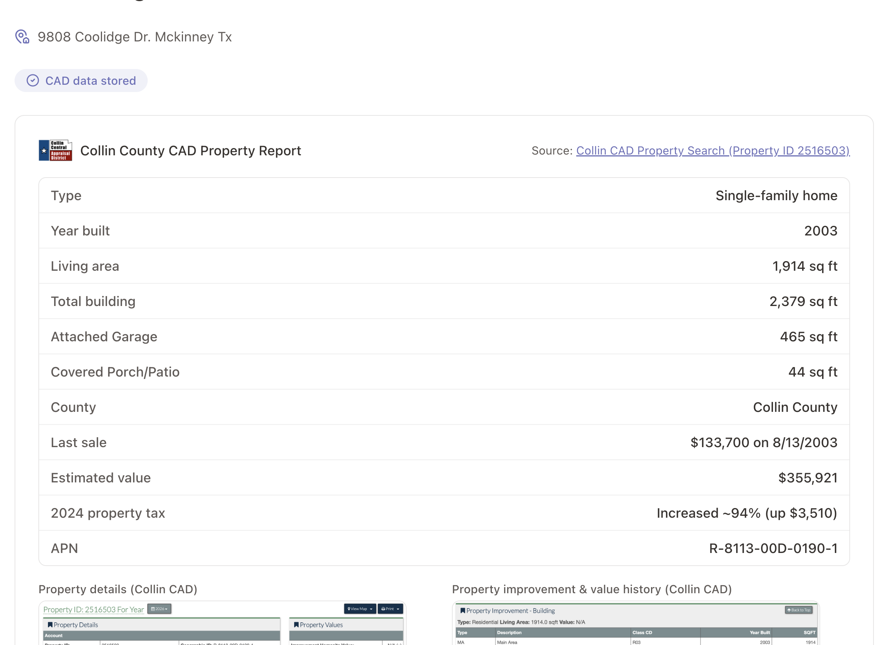Open Collin CAD Property Search source link
This screenshot has height=645, width=890.
click(x=713, y=151)
